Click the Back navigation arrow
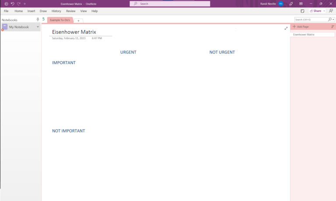This screenshot has width=336, height=201. pyautogui.click(x=6, y=3)
